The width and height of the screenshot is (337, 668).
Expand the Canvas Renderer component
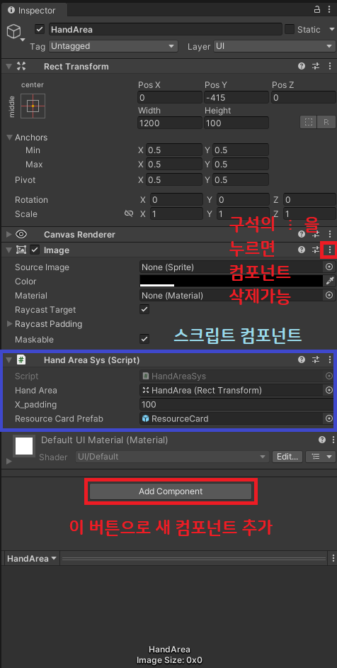(x=9, y=234)
